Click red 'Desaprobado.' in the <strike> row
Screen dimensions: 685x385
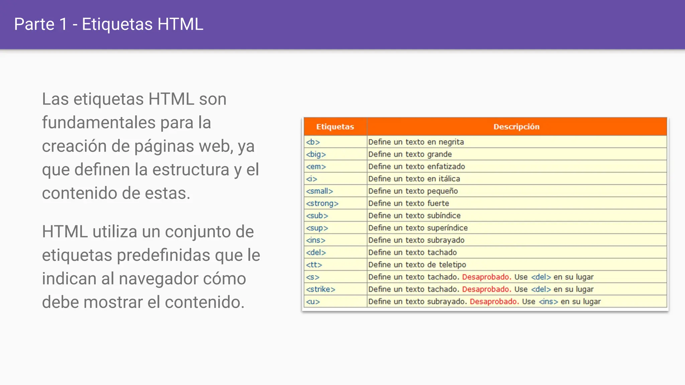[x=487, y=289]
